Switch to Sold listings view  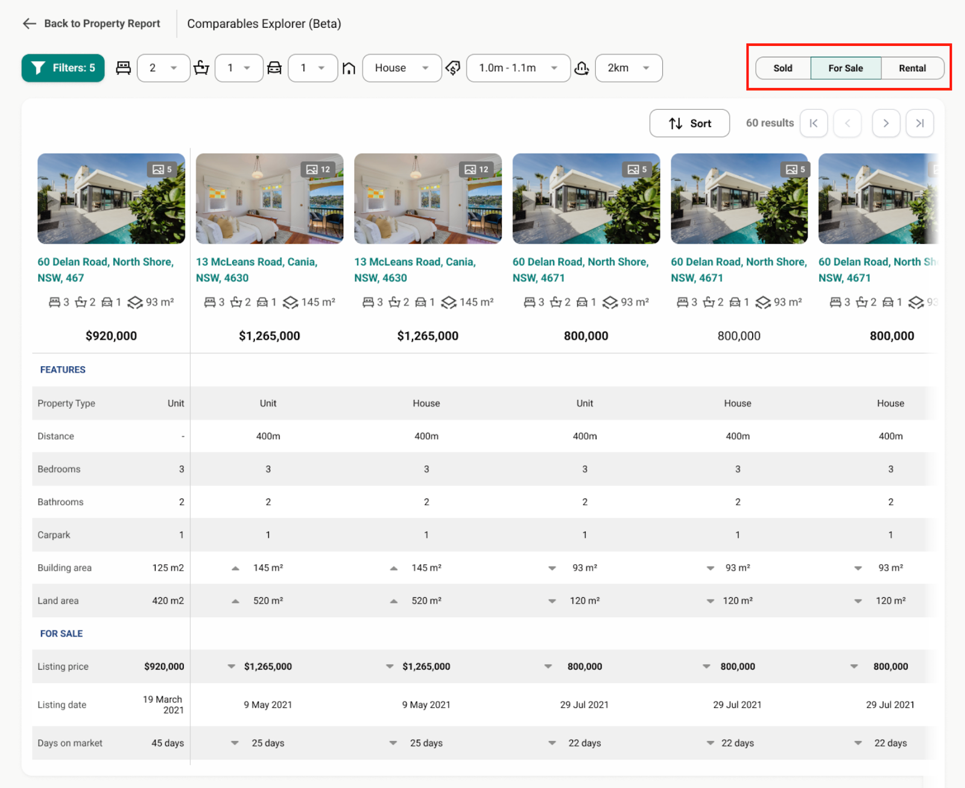click(x=783, y=68)
